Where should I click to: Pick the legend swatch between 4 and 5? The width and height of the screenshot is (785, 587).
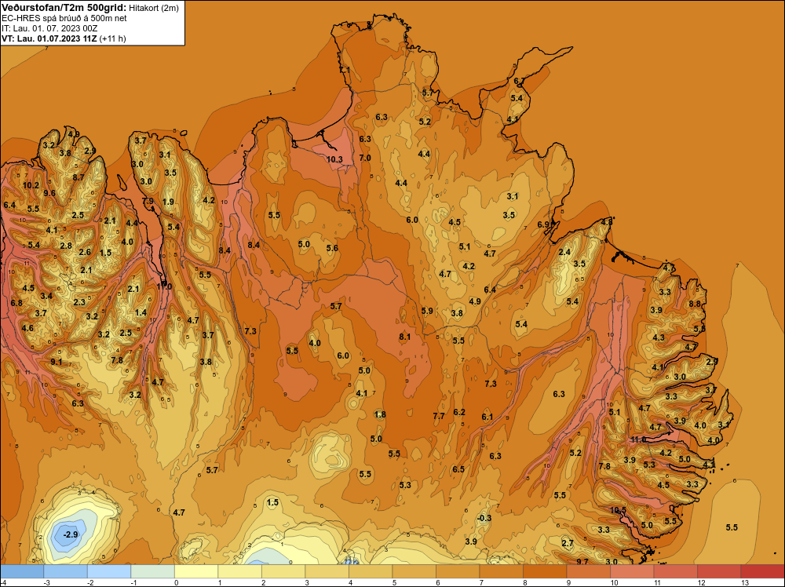(371, 571)
